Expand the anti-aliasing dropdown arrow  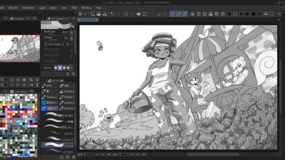click(72, 68)
